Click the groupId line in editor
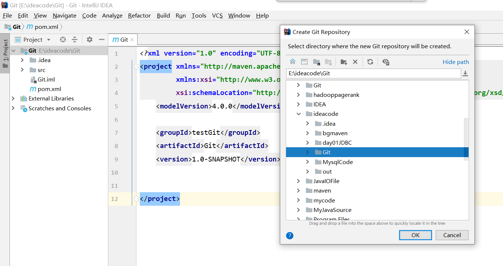 point(208,133)
